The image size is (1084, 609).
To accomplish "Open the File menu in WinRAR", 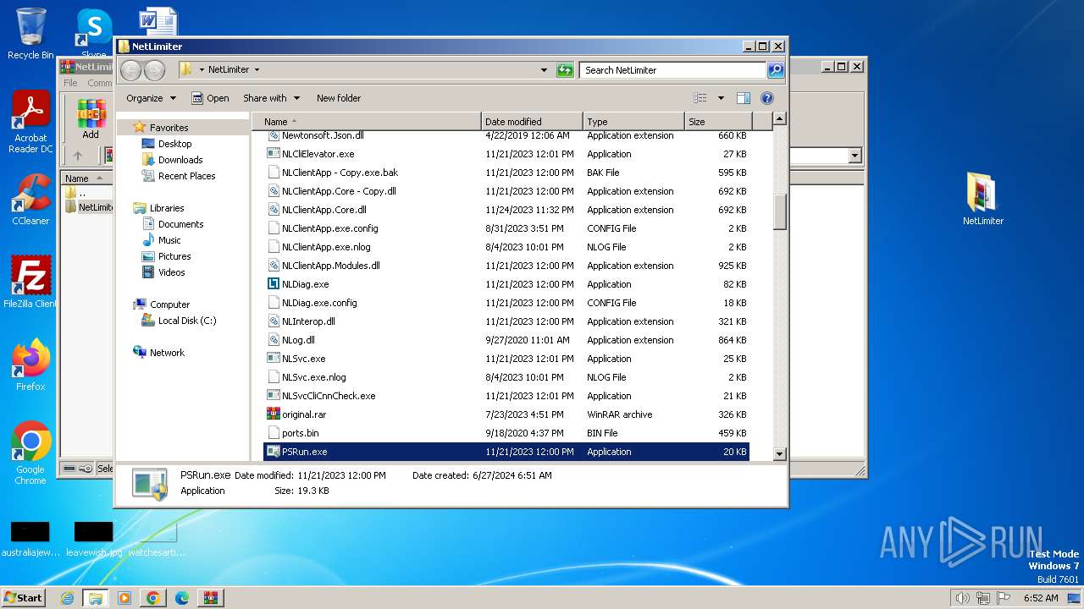I will pos(70,83).
